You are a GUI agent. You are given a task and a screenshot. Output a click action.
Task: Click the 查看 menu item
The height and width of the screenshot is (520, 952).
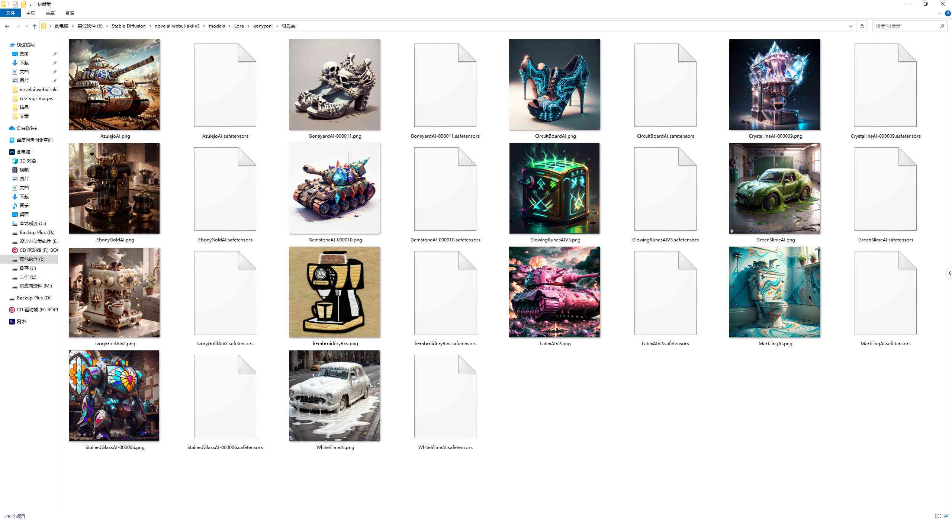70,13
